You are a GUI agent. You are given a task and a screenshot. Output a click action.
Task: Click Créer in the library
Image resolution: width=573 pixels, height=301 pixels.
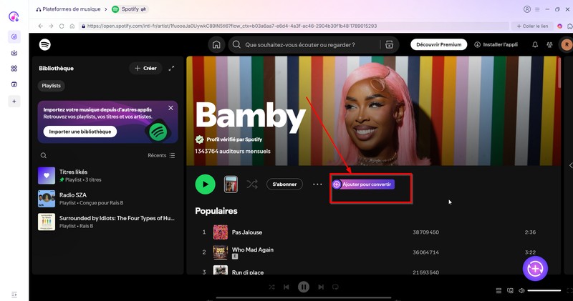145,68
